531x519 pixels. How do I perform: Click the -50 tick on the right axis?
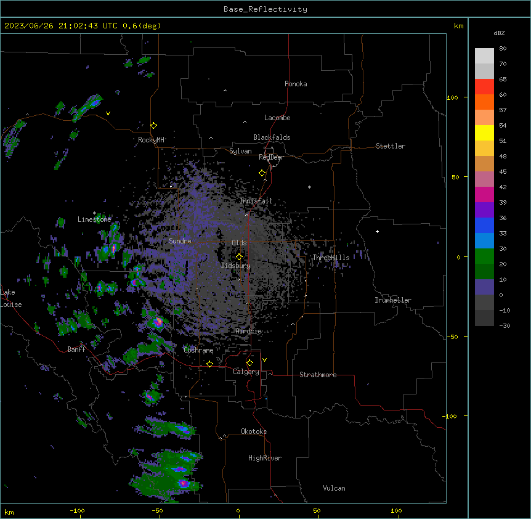(x=452, y=337)
